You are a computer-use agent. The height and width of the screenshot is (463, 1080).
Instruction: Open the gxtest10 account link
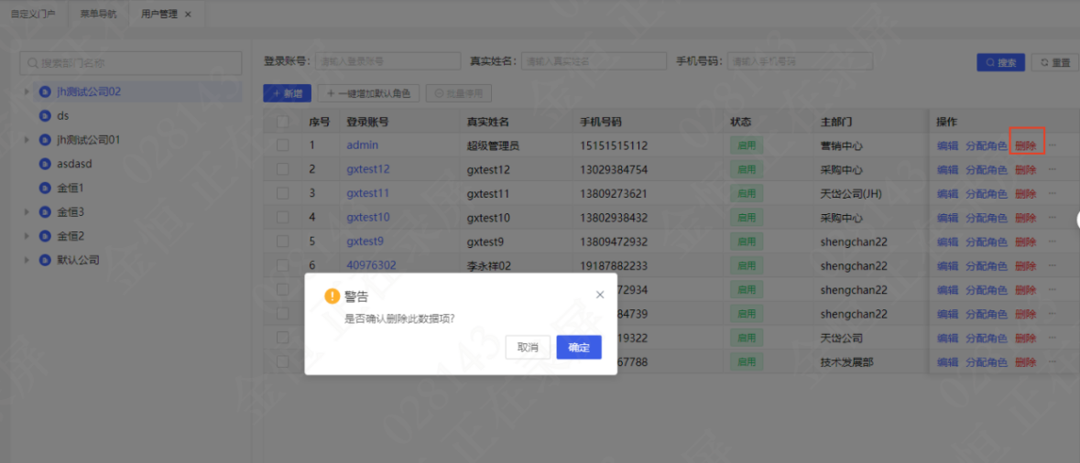click(x=368, y=218)
